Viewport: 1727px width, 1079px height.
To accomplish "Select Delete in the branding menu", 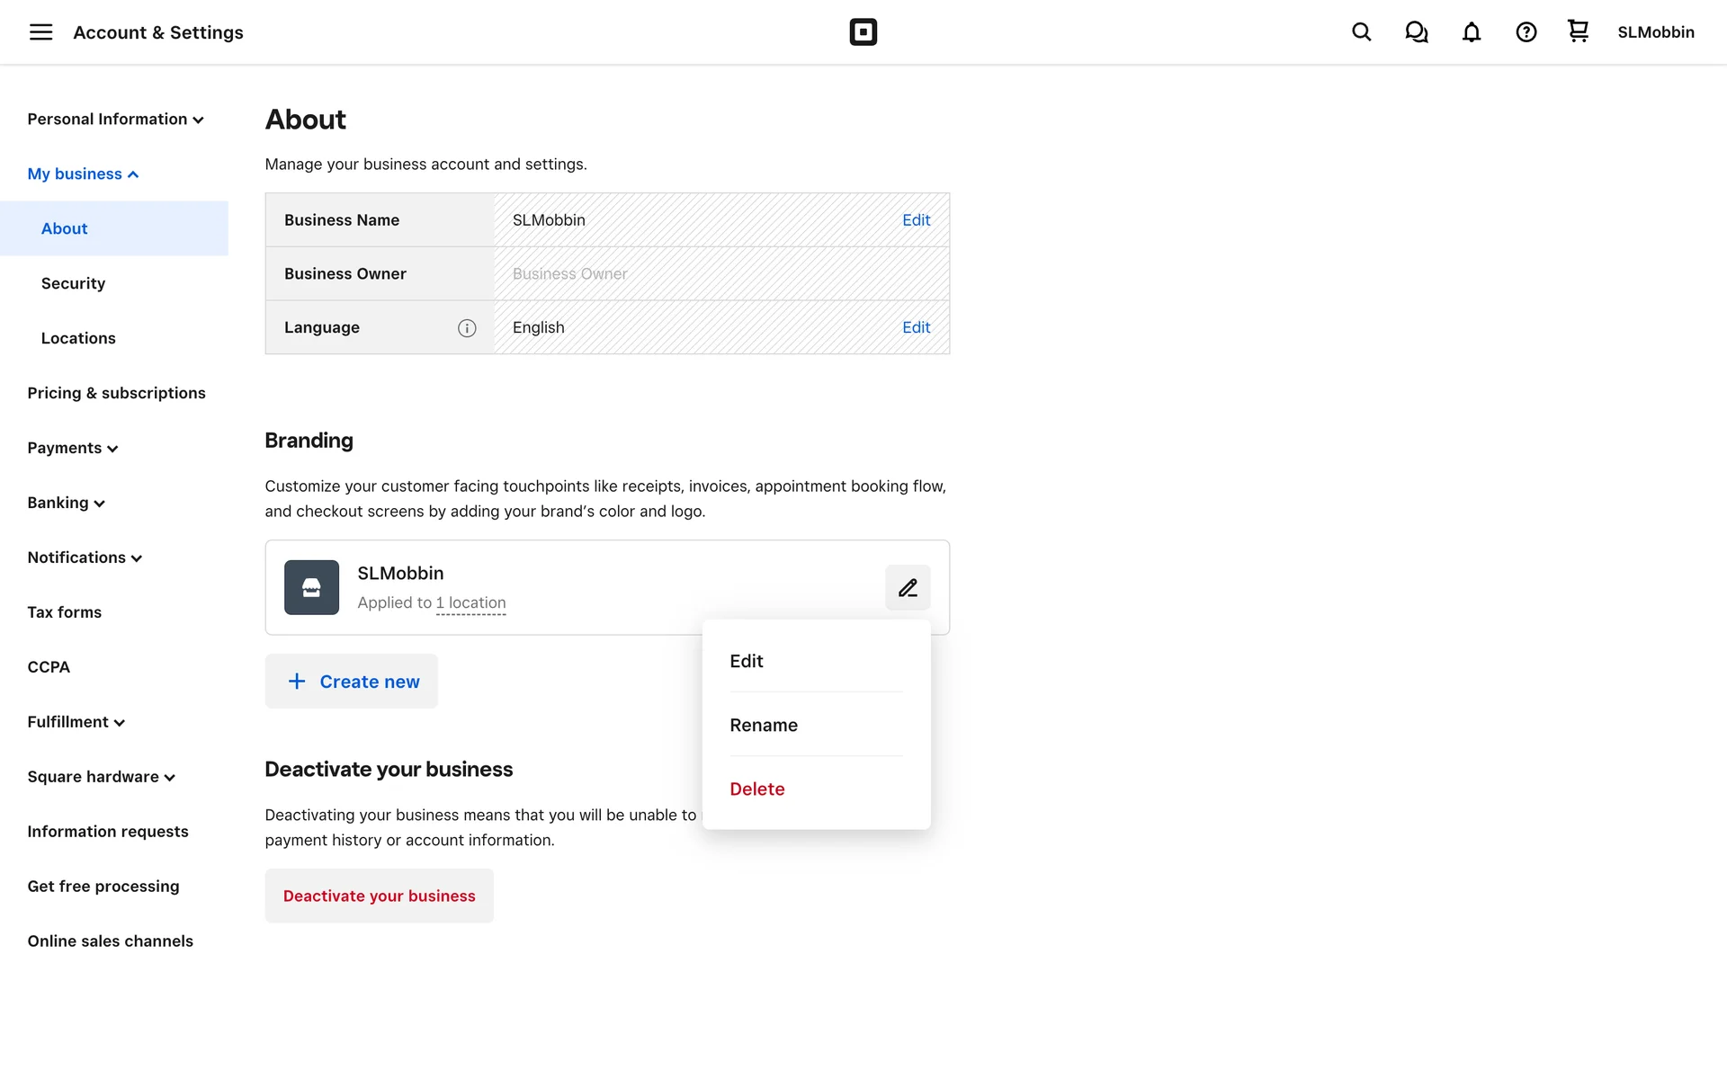I will (x=756, y=789).
